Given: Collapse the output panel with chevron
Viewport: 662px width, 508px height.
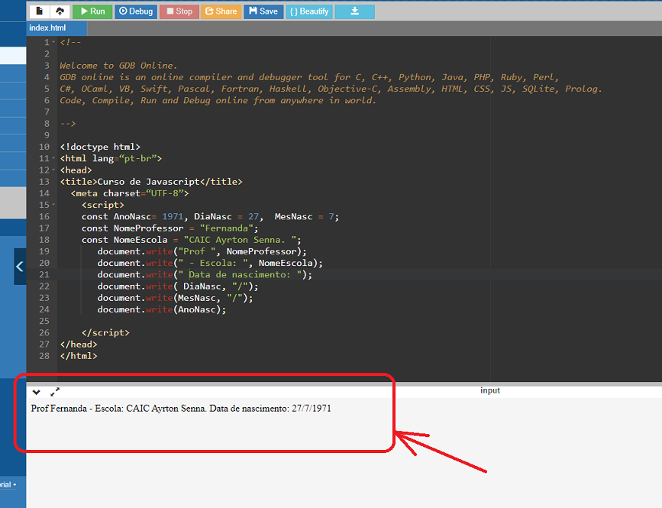Looking at the screenshot, I should (x=36, y=392).
